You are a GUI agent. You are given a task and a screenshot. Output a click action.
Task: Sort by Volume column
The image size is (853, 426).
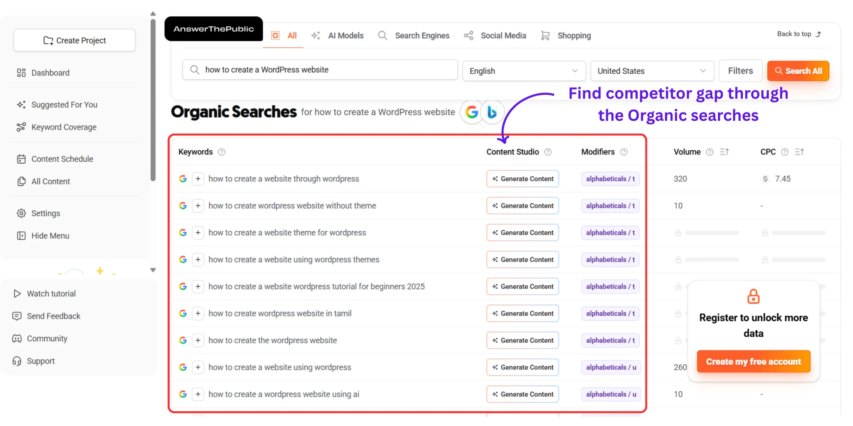pyautogui.click(x=724, y=152)
